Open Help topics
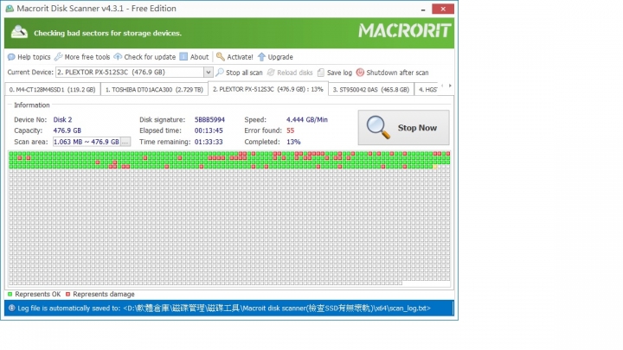This screenshot has height=350, width=623. click(29, 57)
